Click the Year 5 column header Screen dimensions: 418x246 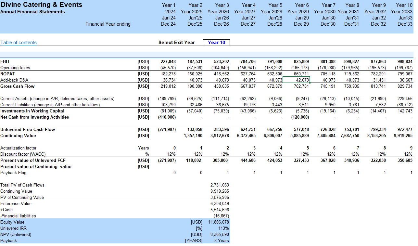click(275, 5)
